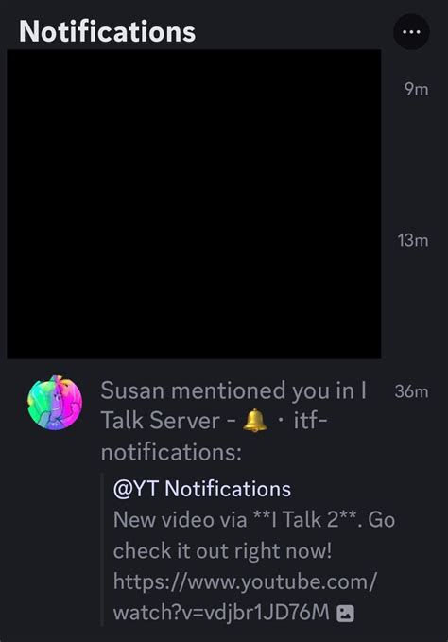Click the image attachment icon after the URL
Viewport: 448px width, 642px height.
(x=345, y=614)
